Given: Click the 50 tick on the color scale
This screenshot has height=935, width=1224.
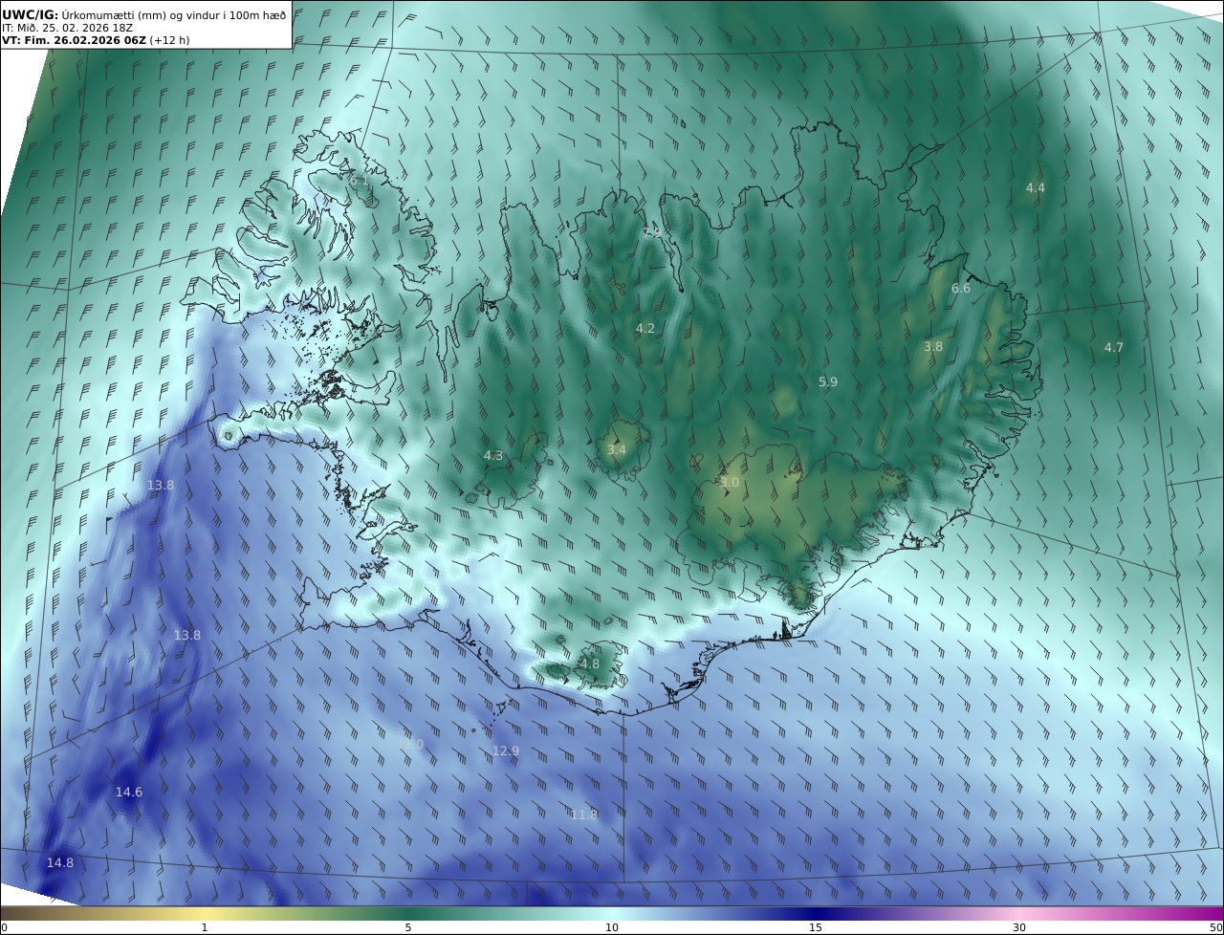Looking at the screenshot, I should (x=1216, y=927).
